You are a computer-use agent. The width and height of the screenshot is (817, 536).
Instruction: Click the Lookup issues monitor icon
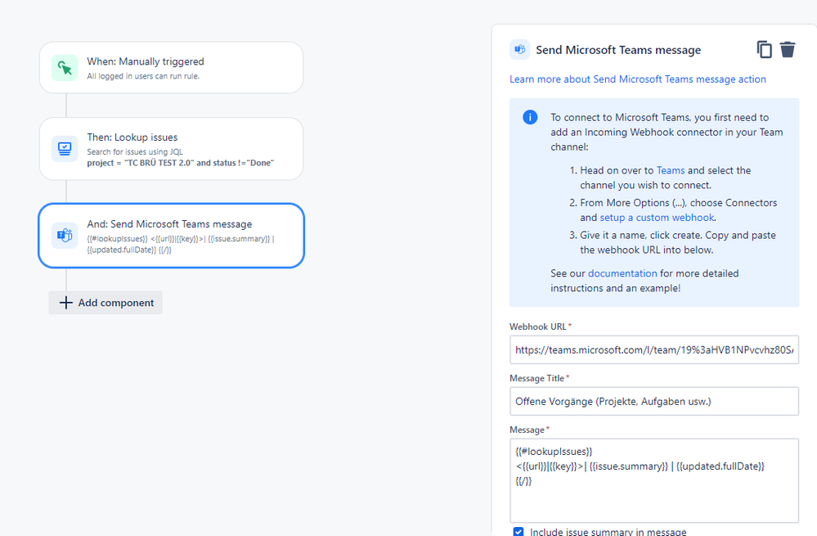tap(65, 149)
